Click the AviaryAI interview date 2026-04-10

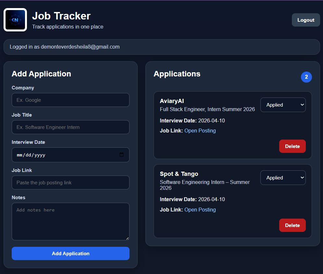[x=211, y=120]
